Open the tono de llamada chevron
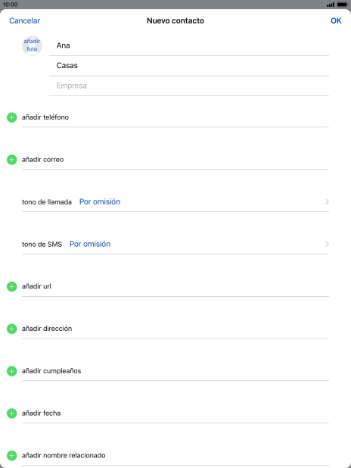351x468 pixels. point(327,201)
